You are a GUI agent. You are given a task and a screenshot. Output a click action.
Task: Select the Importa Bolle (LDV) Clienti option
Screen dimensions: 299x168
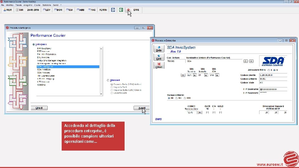pos(112,90)
